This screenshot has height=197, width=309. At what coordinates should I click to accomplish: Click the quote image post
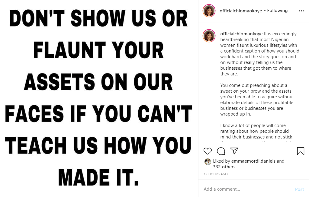coord(99,98)
